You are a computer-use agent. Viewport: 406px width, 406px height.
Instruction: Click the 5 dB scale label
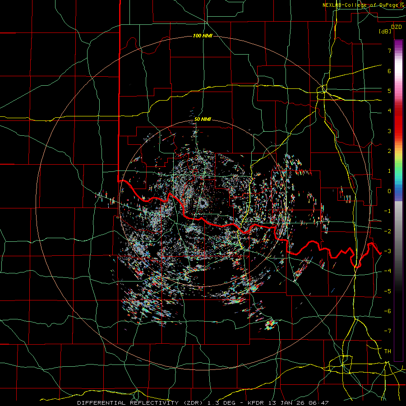coord(389,91)
